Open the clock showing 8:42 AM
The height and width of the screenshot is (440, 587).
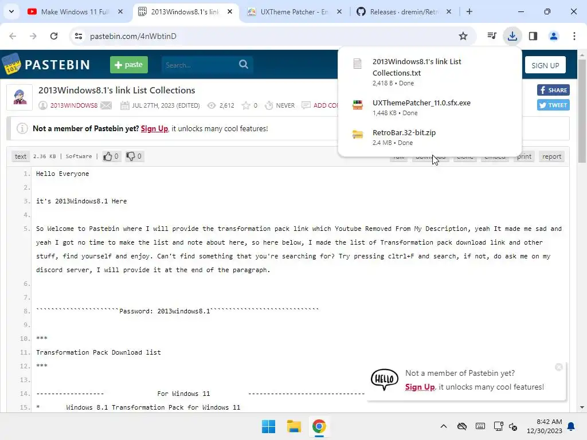pyautogui.click(x=545, y=426)
